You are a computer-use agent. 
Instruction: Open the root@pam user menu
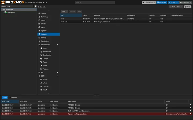pyautogui.click(x=186, y=2)
